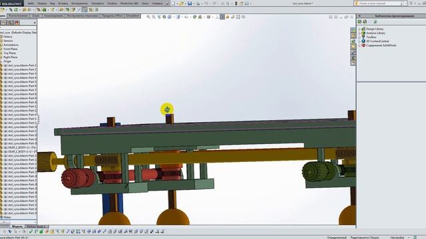Click Настройка in the status bar
Viewport: 426px width, 239px height.
point(397,238)
